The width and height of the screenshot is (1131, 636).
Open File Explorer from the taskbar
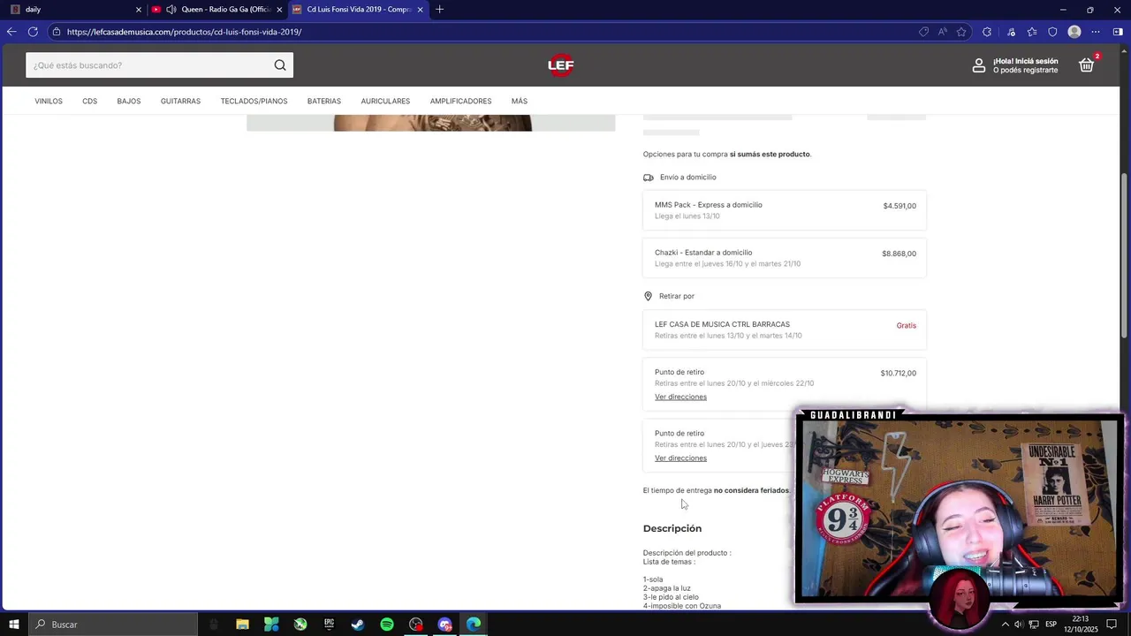click(242, 625)
